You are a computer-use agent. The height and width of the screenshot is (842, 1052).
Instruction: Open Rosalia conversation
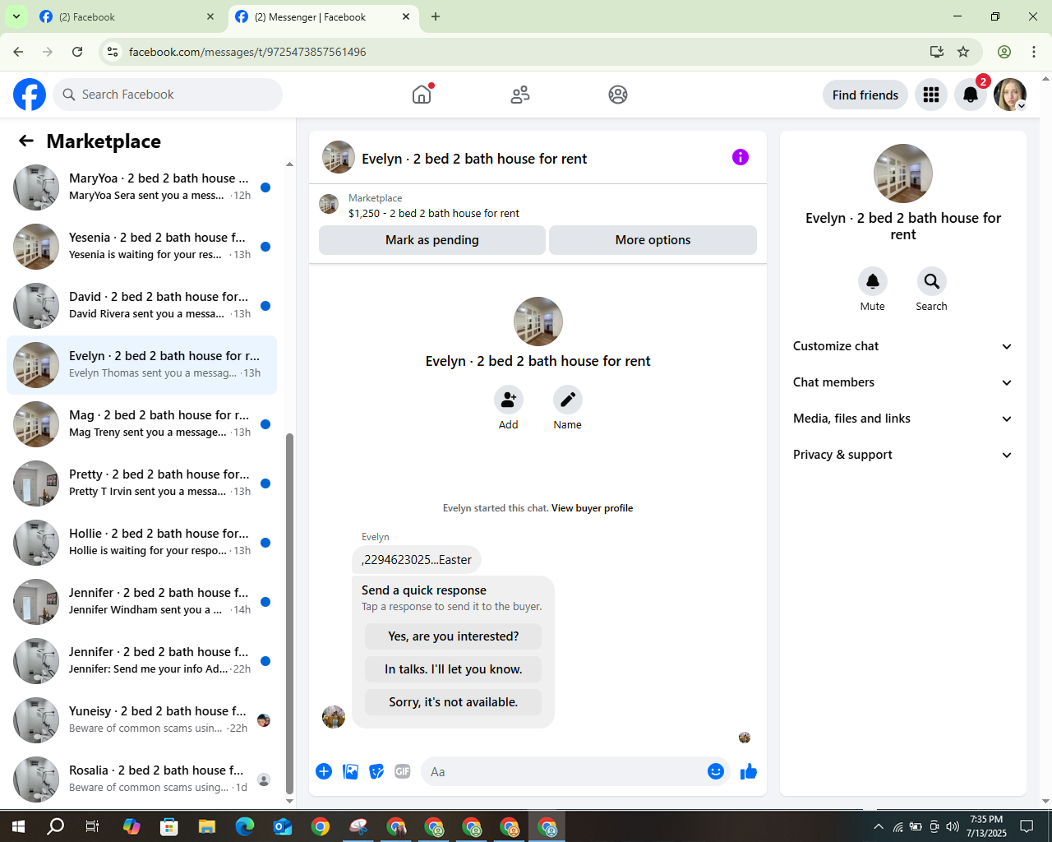click(x=141, y=780)
